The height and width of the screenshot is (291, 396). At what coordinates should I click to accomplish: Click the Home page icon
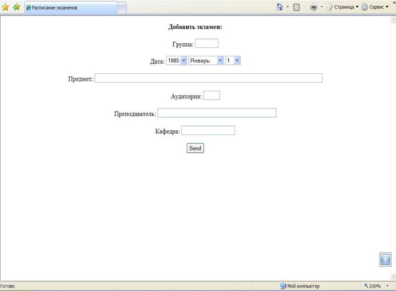click(280, 7)
